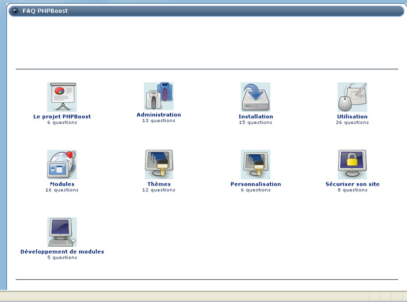Click the 'FAQ PHPBoost' header title
The width and height of the screenshot is (407, 302).
click(x=45, y=11)
